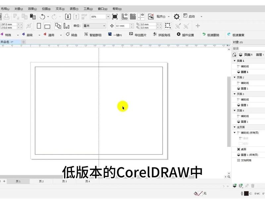
Task: Toggle the Treat as filled frame icon
Action: [x=168, y=26]
